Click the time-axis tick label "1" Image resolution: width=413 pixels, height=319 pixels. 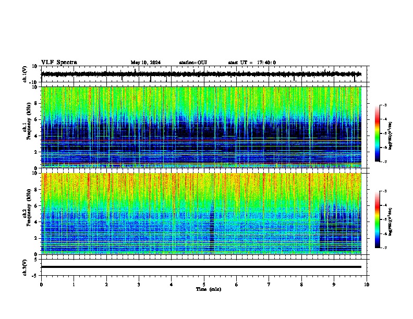click(74, 285)
